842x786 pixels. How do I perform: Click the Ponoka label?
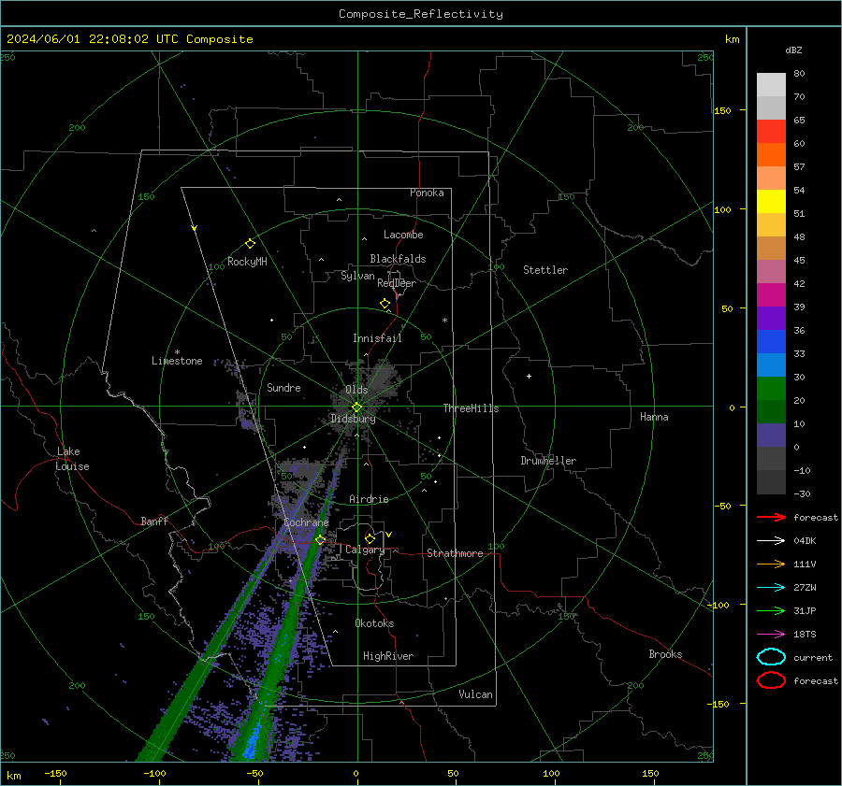427,193
